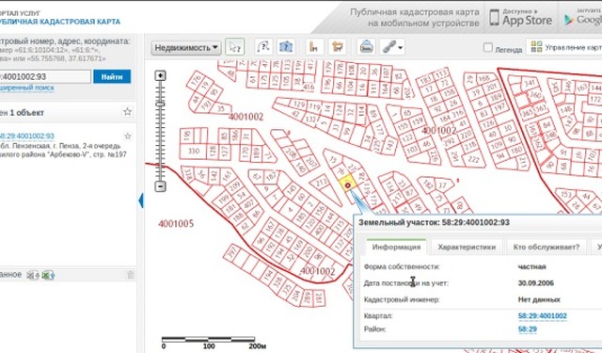Switch to the Информация tab
The height and width of the screenshot is (353, 602).
[396, 247]
